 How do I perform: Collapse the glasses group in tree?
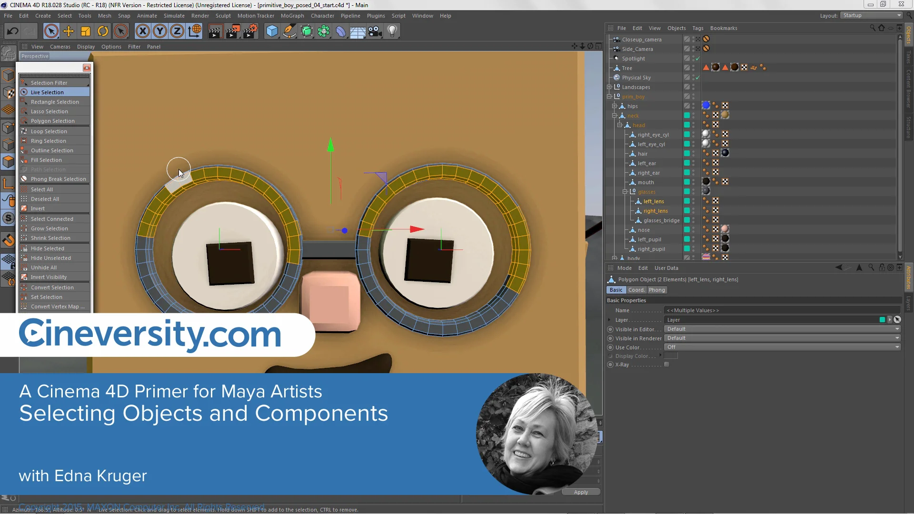(x=625, y=192)
